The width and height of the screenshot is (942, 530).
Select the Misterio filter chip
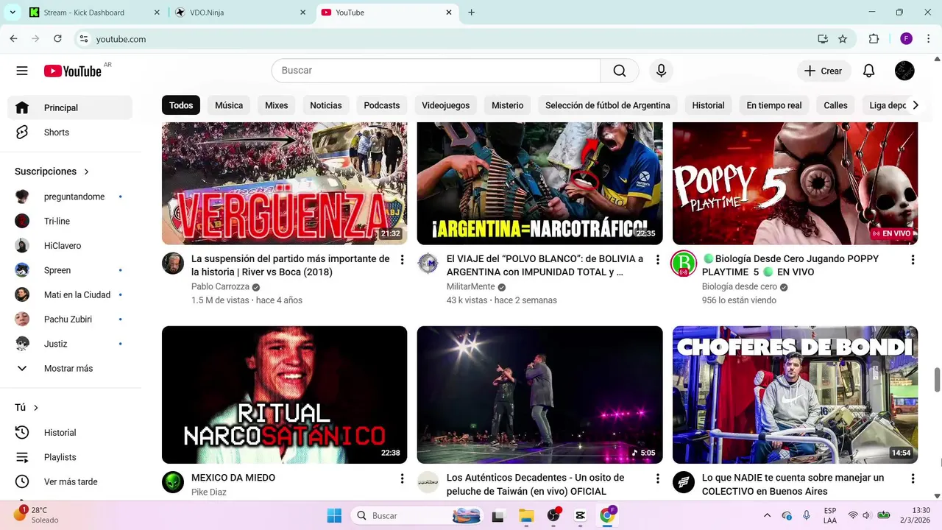pyautogui.click(x=508, y=105)
